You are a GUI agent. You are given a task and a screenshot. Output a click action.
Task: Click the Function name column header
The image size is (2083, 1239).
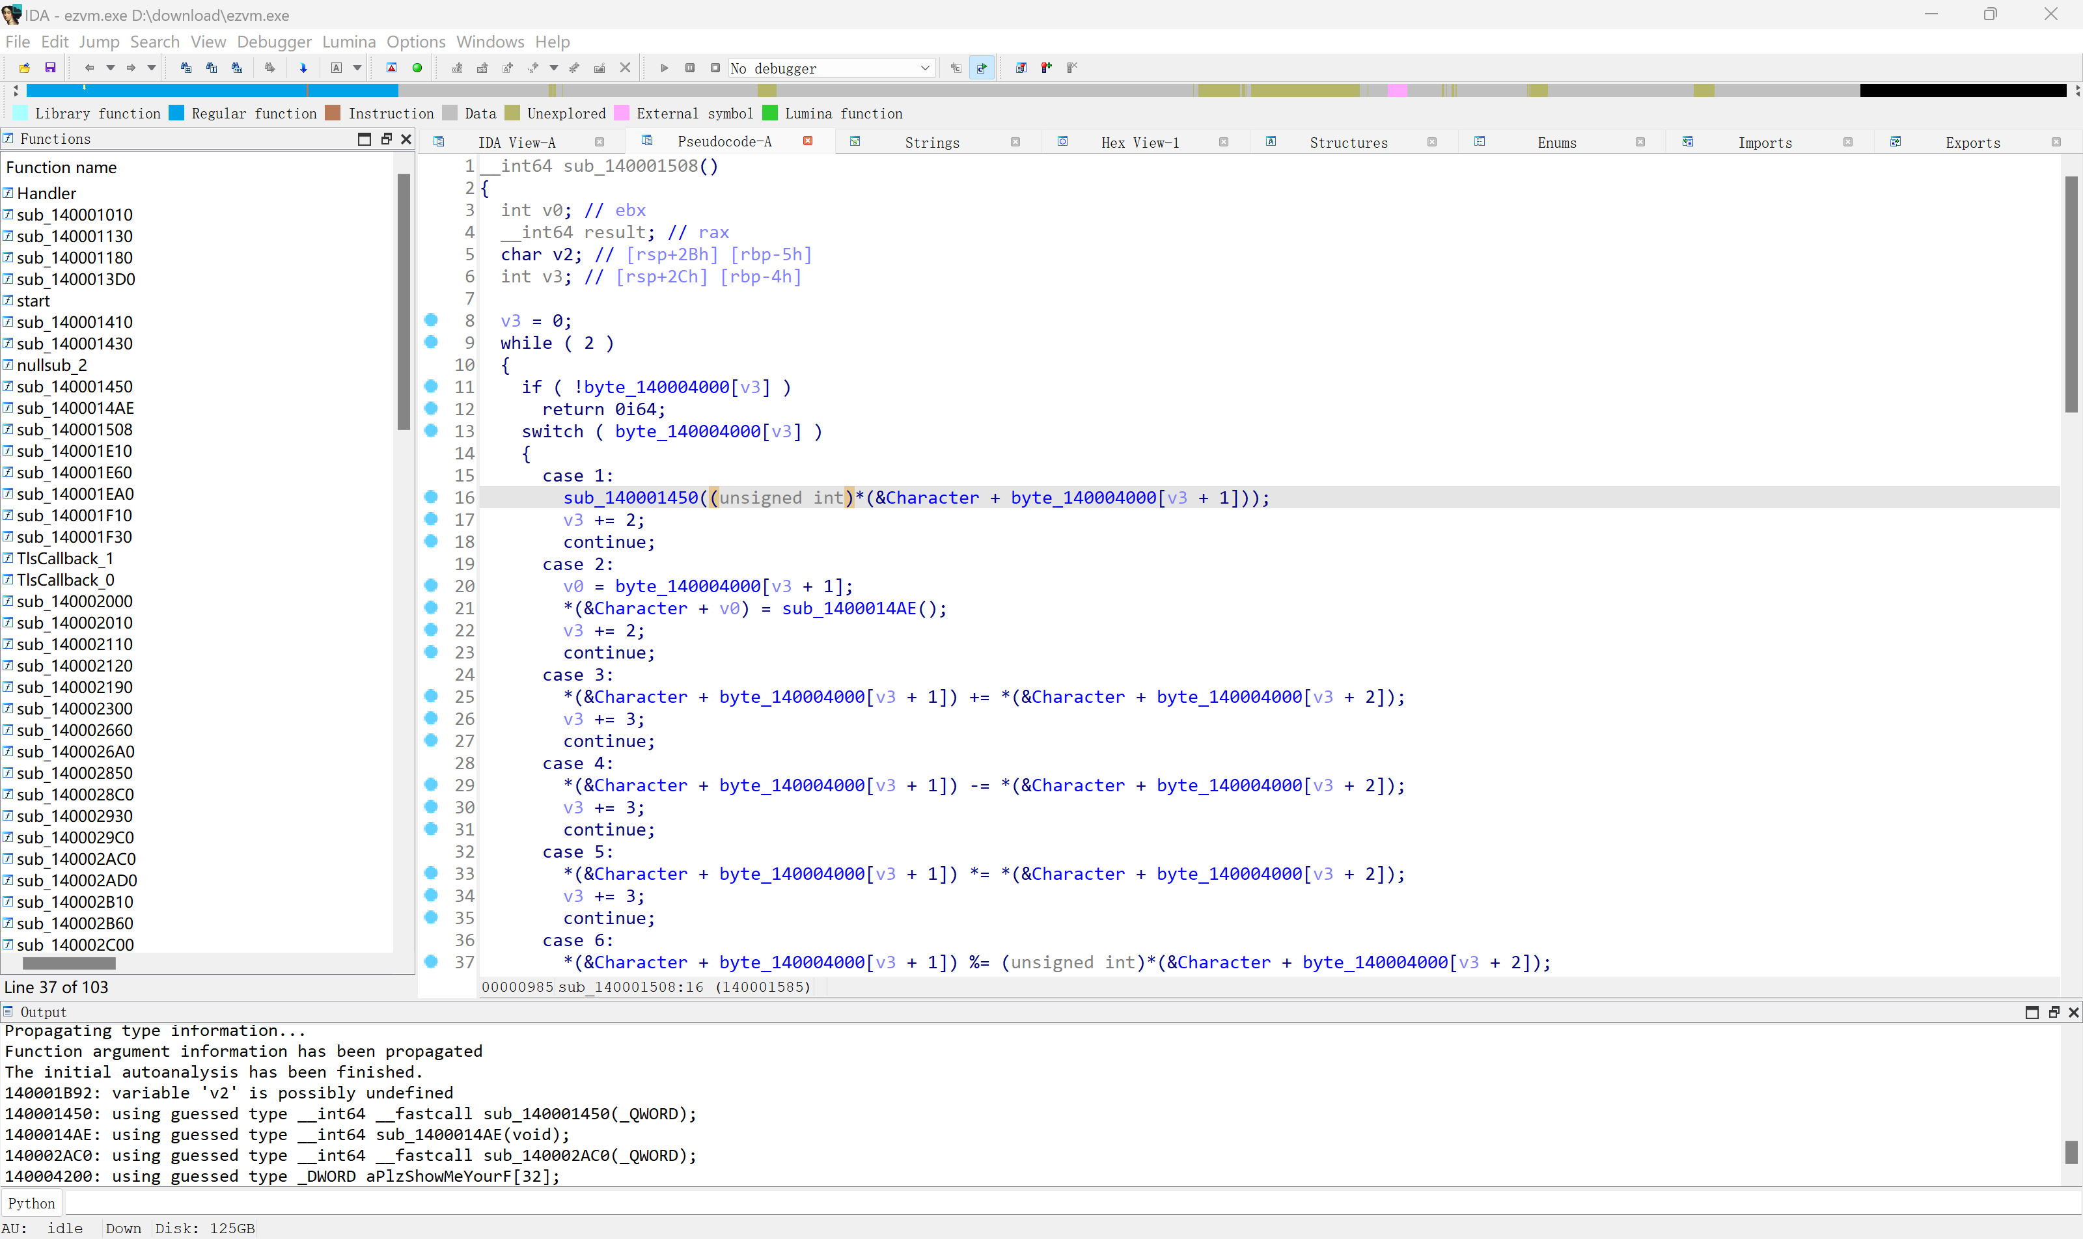61,167
